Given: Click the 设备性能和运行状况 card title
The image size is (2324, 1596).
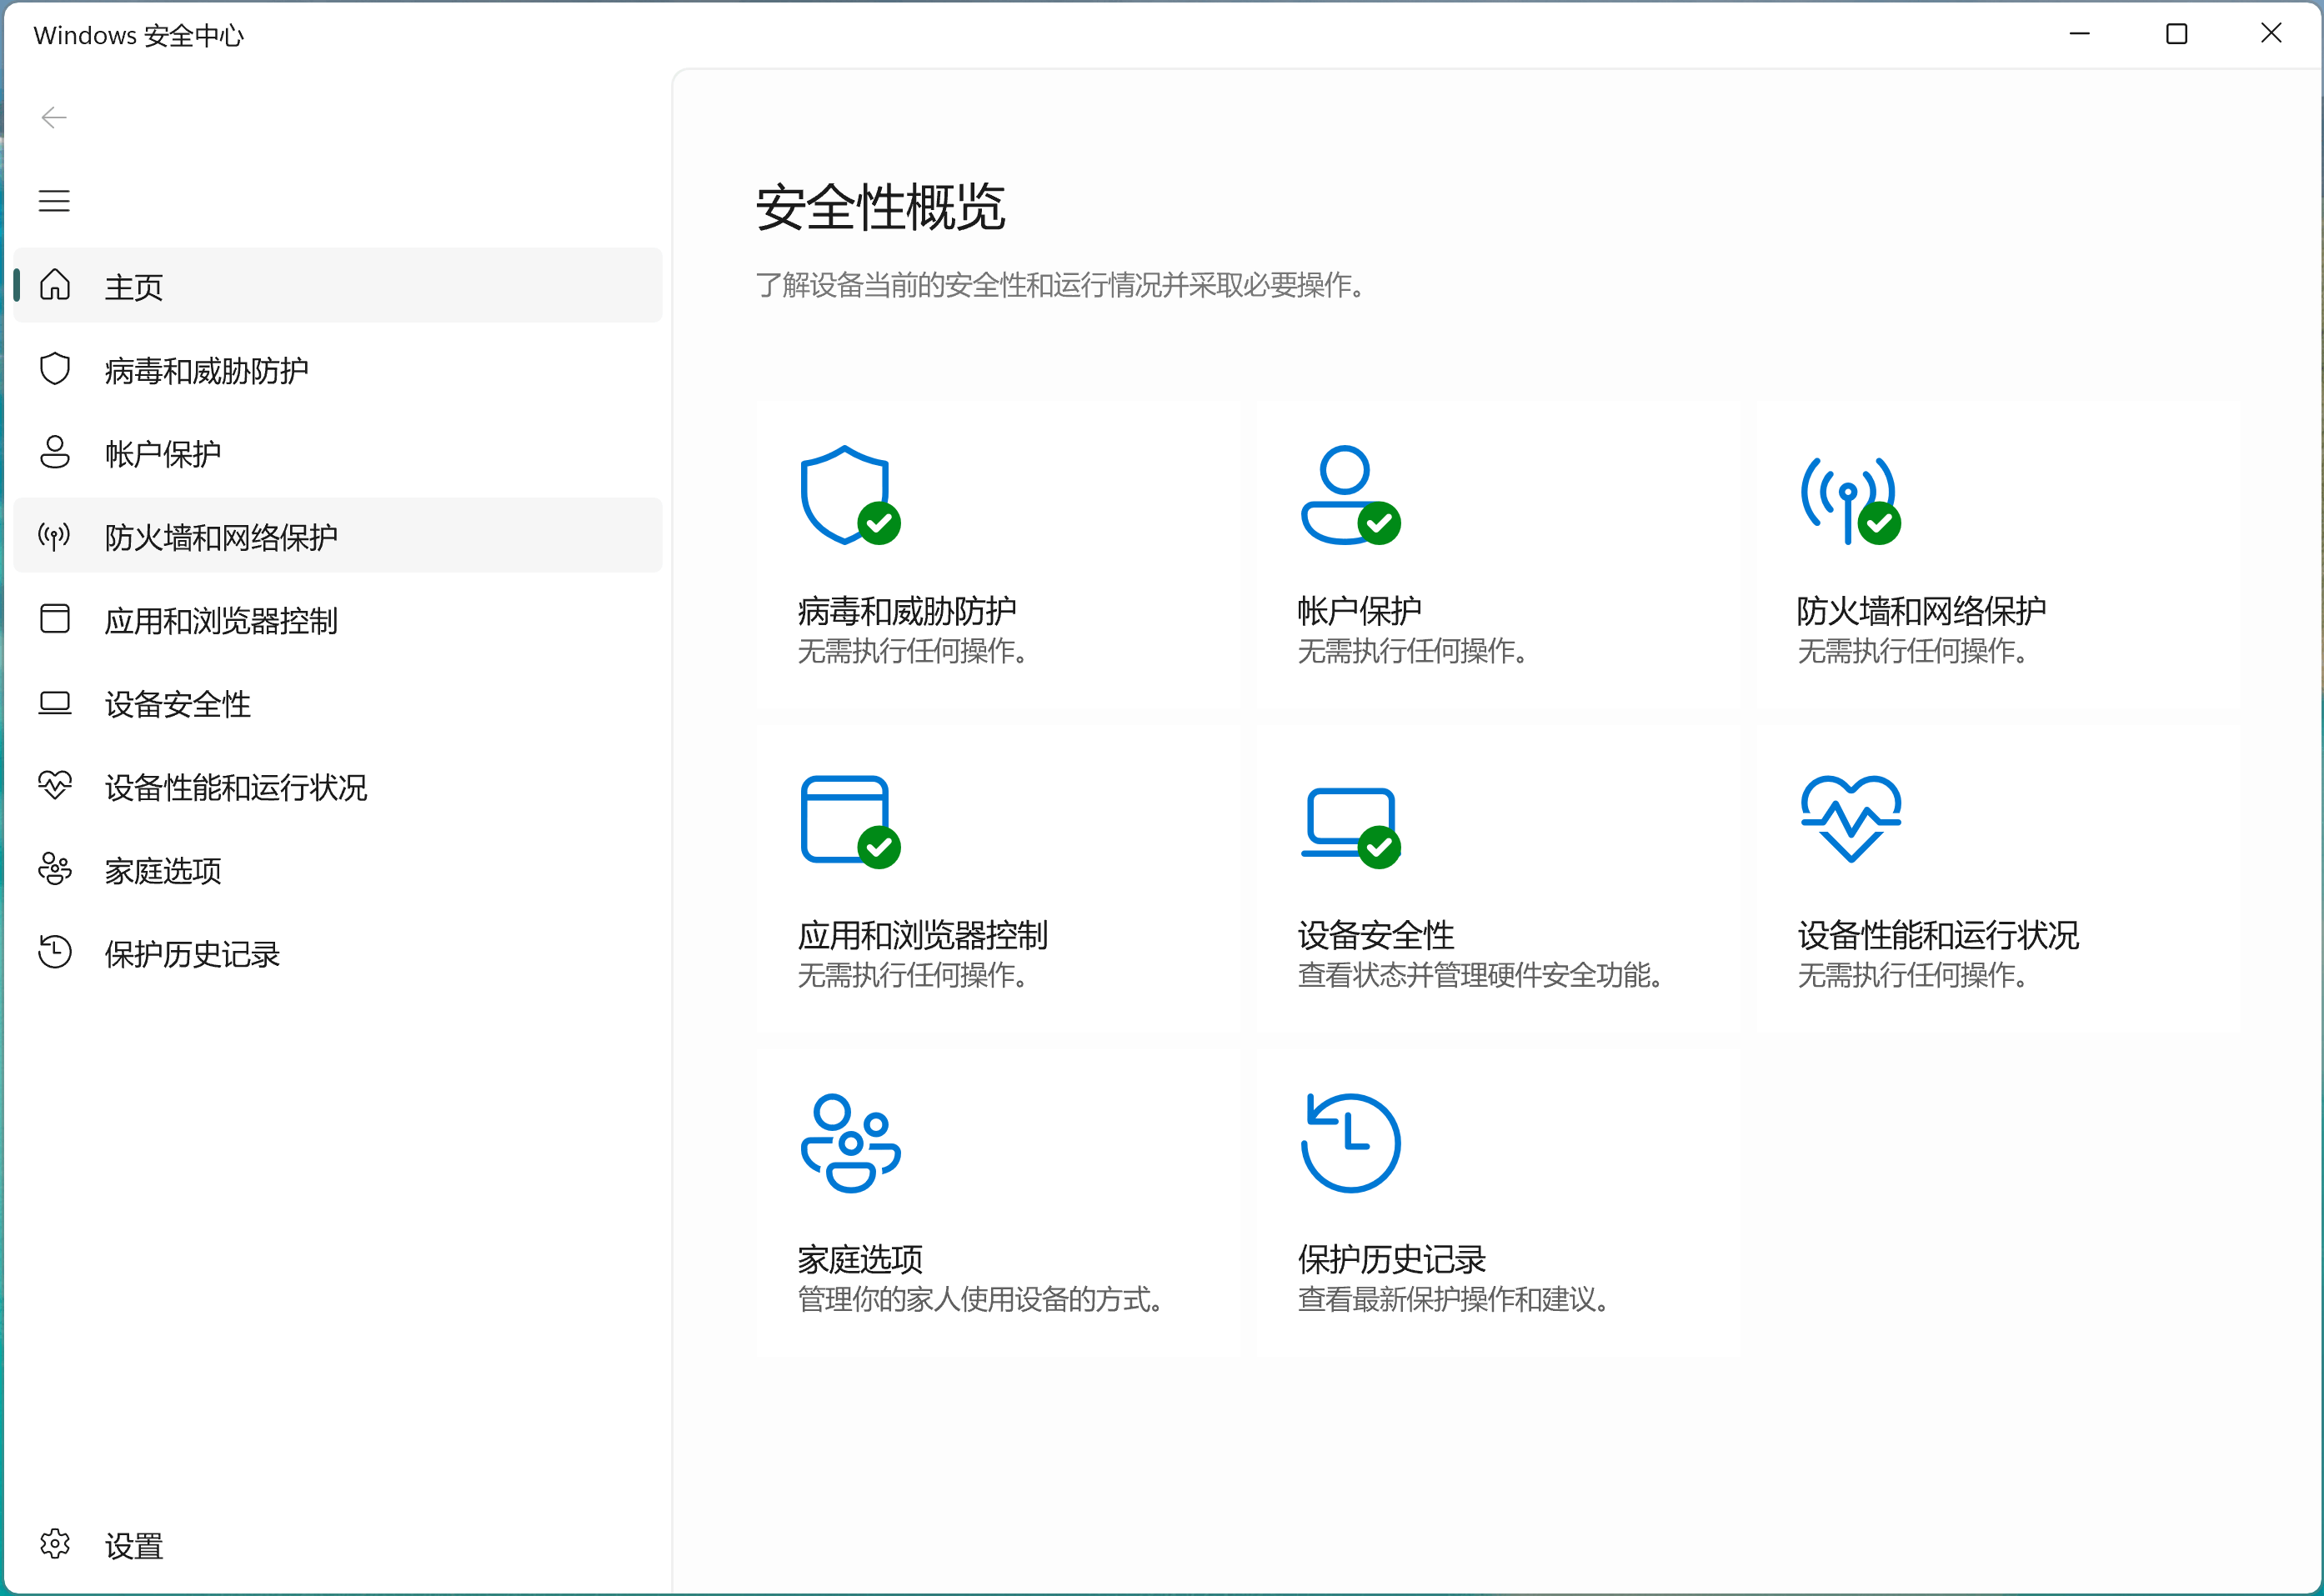Looking at the screenshot, I should pyautogui.click(x=1938, y=934).
